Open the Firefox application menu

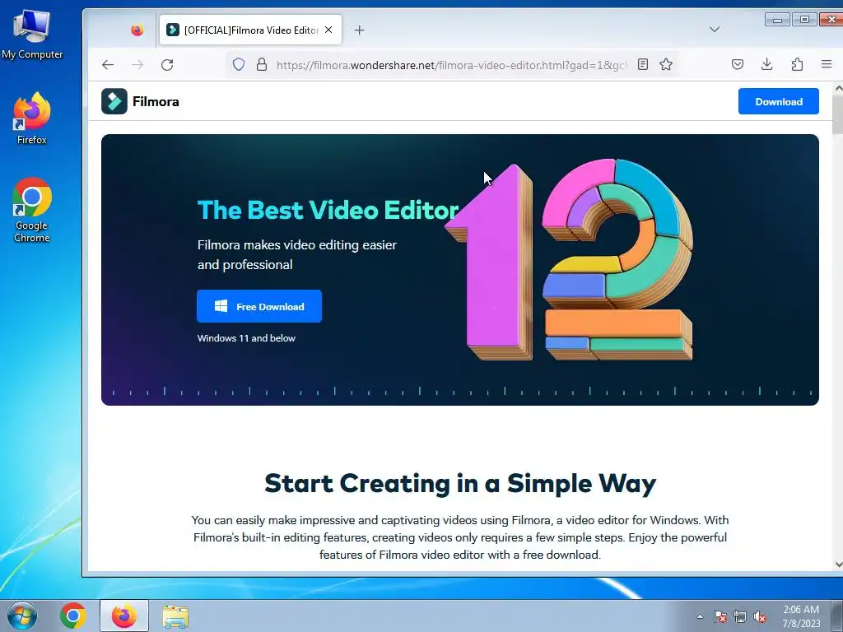coord(827,64)
